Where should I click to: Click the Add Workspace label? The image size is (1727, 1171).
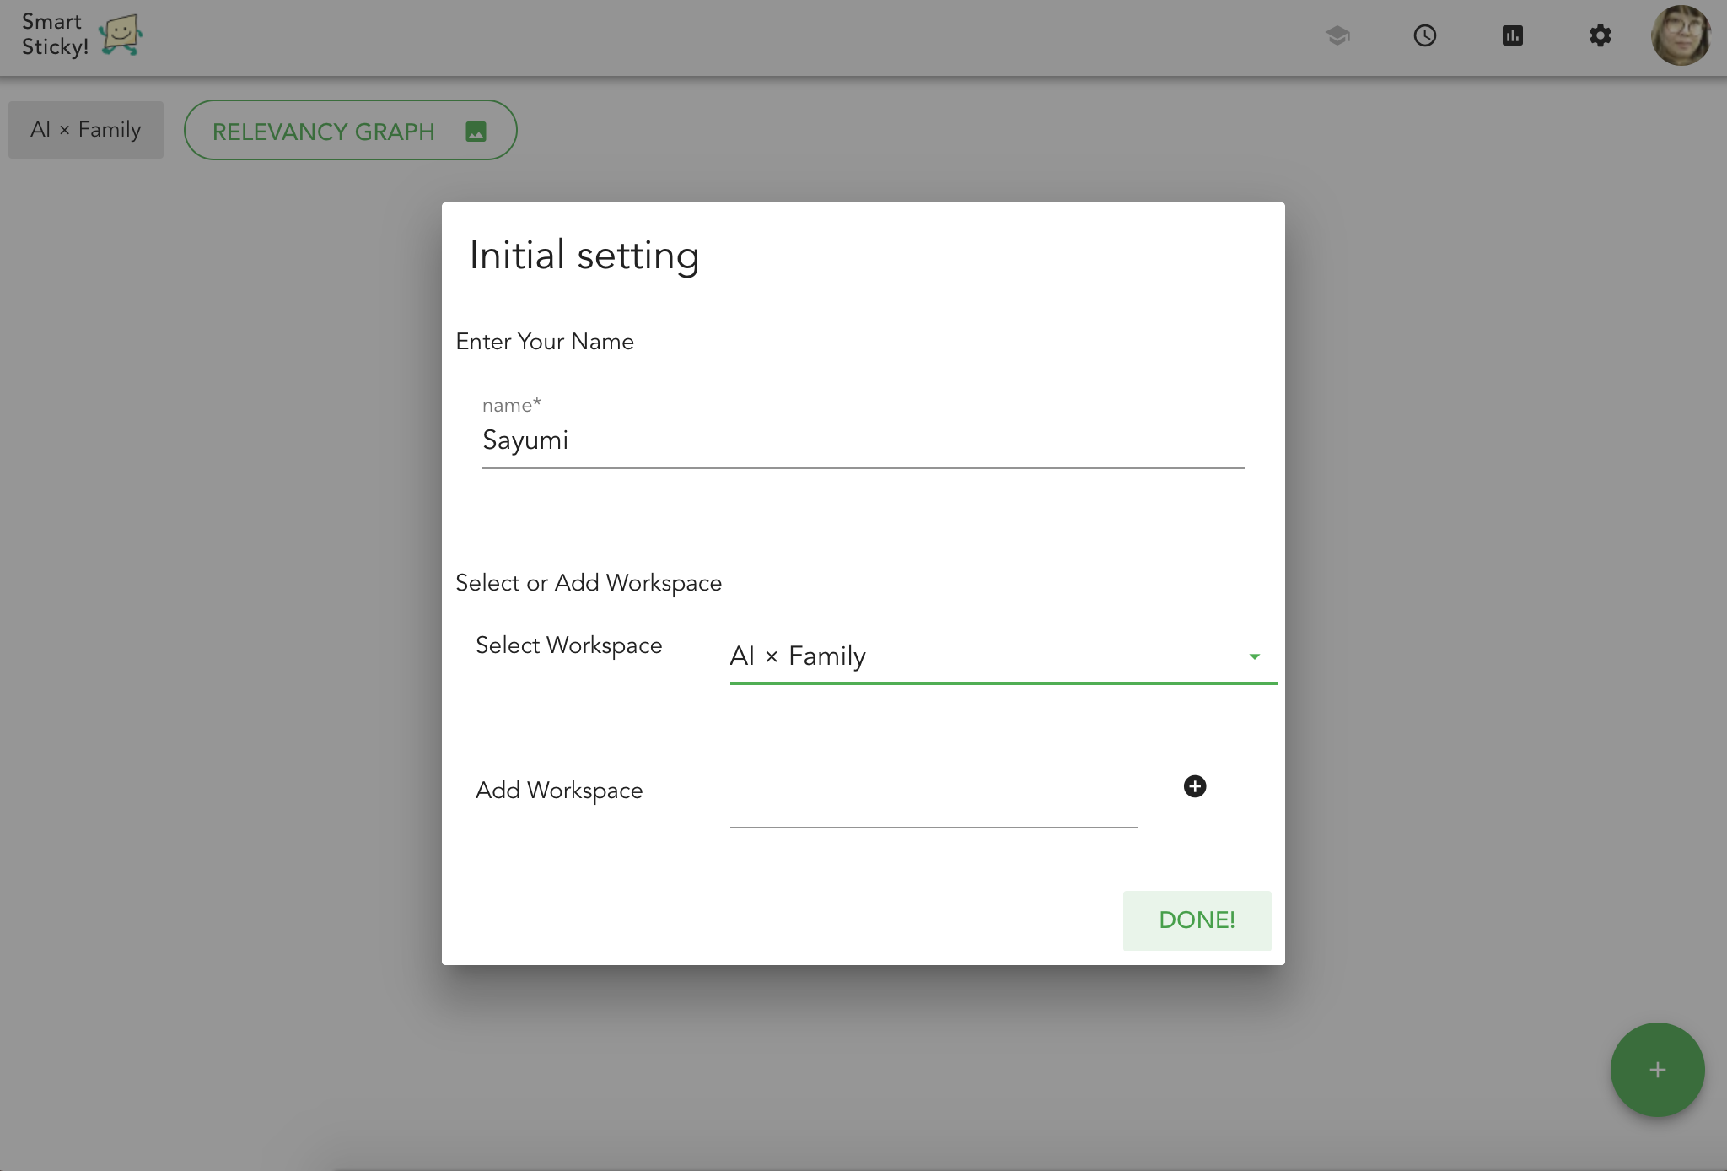(x=559, y=791)
